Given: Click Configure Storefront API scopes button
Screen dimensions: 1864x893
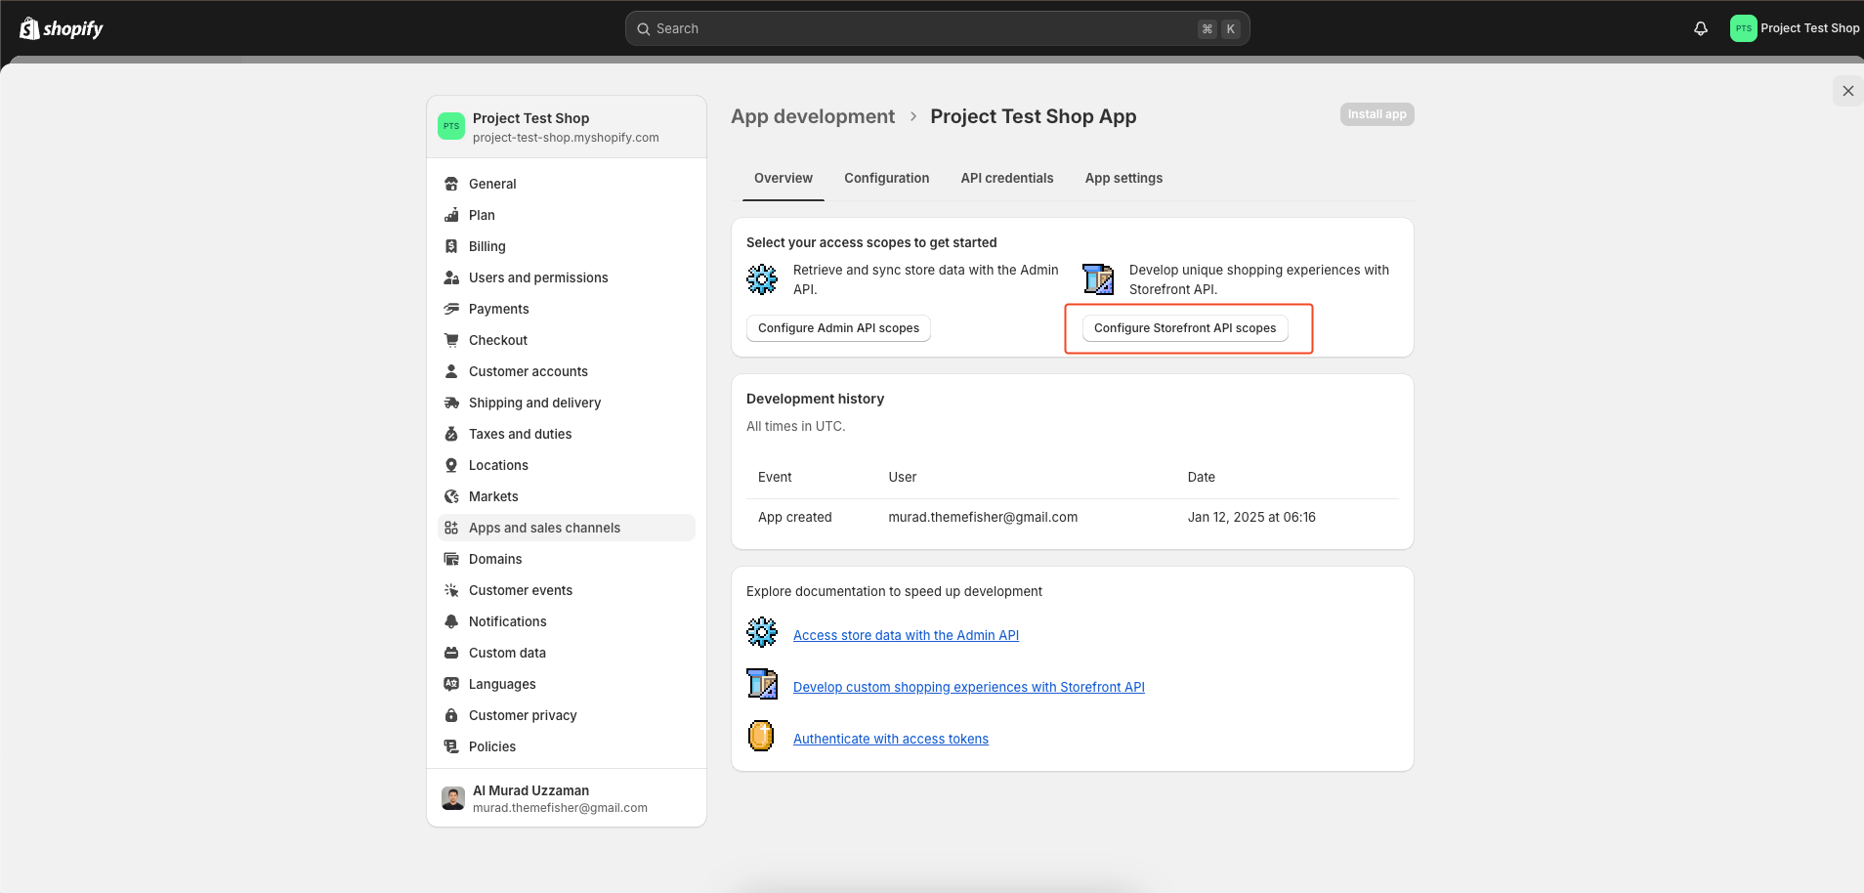Looking at the screenshot, I should pos(1185,328).
